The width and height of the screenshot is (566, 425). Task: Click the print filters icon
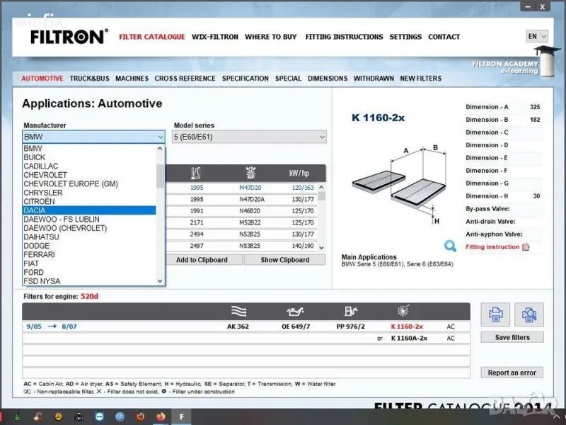tap(496, 314)
